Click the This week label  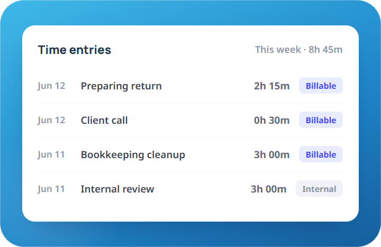[278, 50]
